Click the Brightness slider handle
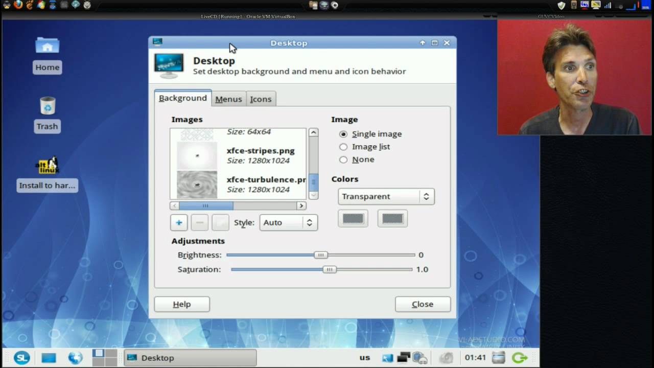Viewport: 654px width, 368px height. coord(321,255)
